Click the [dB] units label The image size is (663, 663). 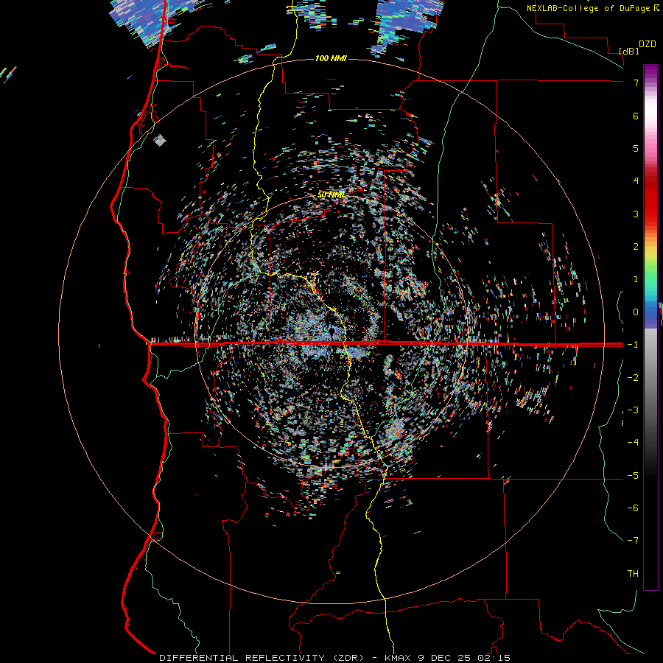(629, 51)
